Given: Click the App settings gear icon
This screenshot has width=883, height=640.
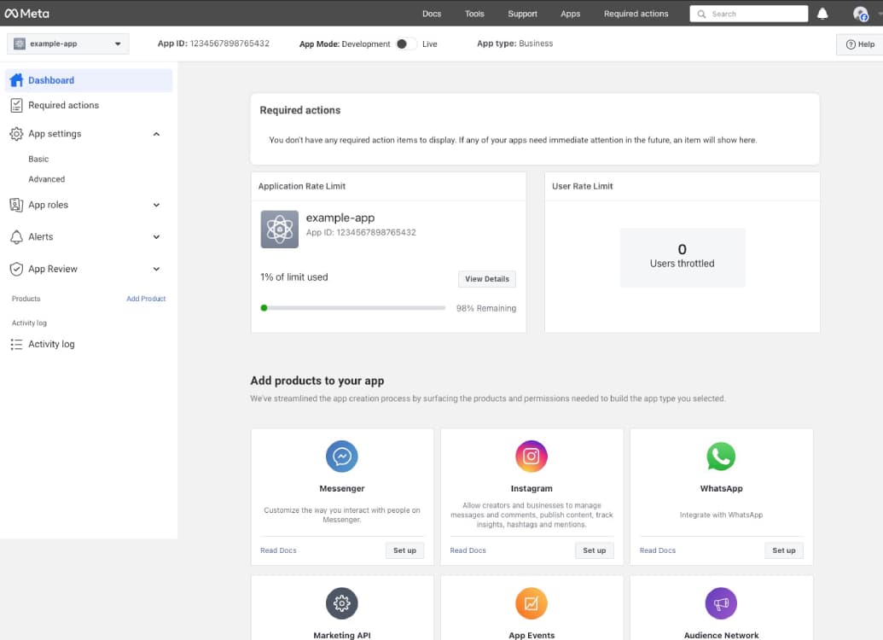Looking at the screenshot, I should pyautogui.click(x=17, y=133).
